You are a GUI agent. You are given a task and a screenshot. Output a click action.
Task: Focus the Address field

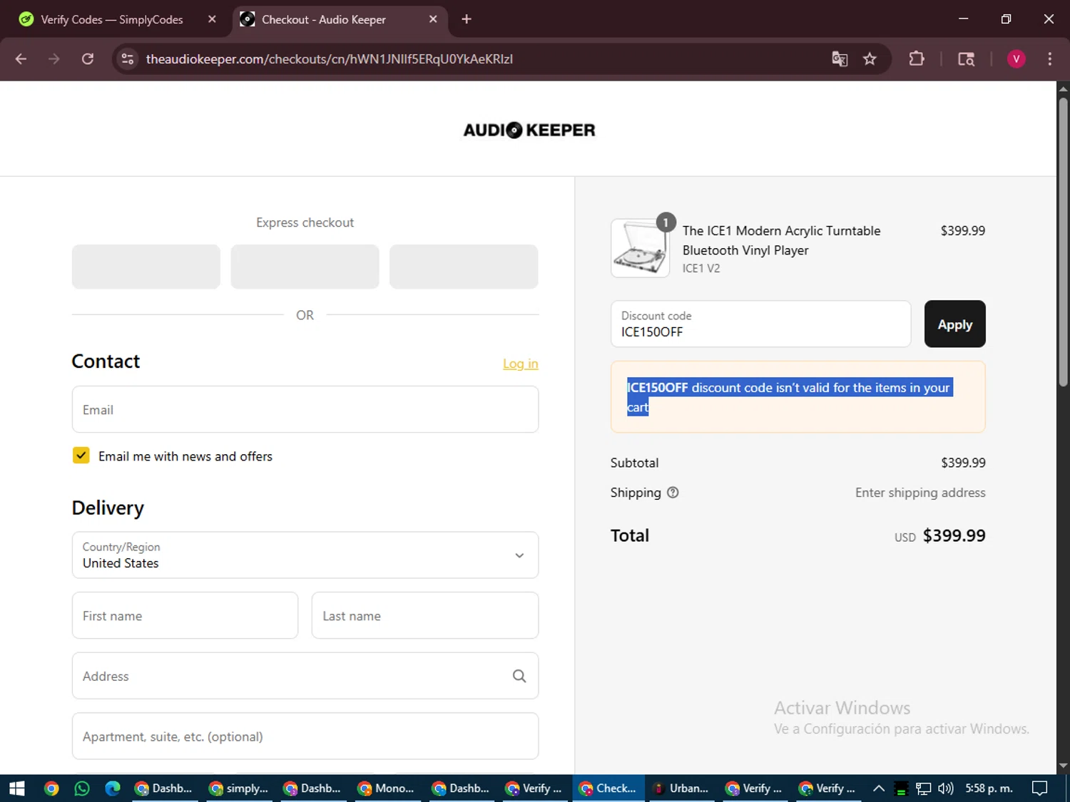click(305, 676)
